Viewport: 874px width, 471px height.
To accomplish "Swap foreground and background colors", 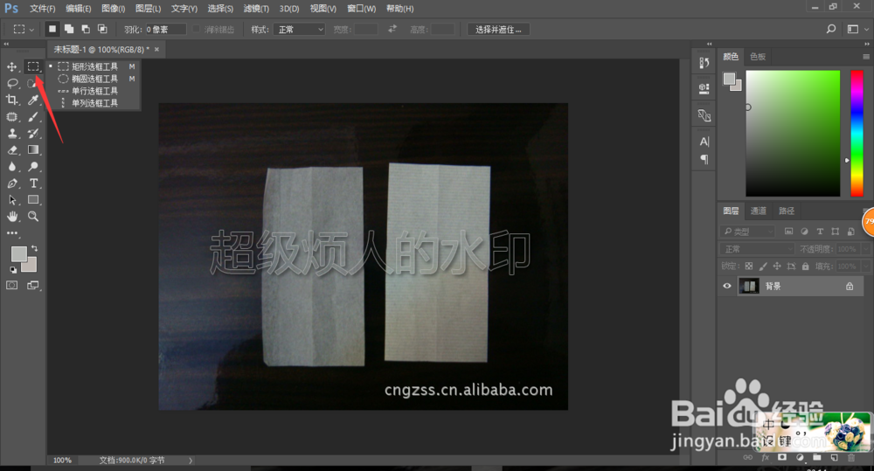I will 35,248.
